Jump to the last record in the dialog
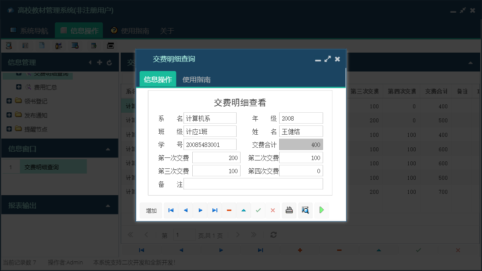482x271 pixels. pos(215,210)
